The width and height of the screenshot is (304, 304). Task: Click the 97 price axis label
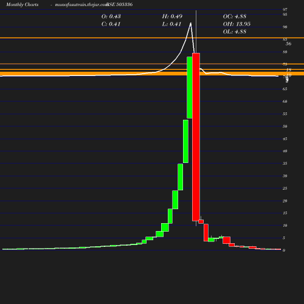(x=285, y=9)
